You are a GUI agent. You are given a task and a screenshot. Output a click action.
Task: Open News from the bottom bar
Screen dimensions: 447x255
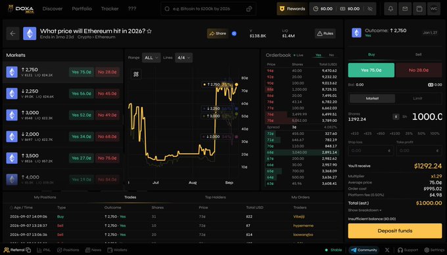point(93,250)
